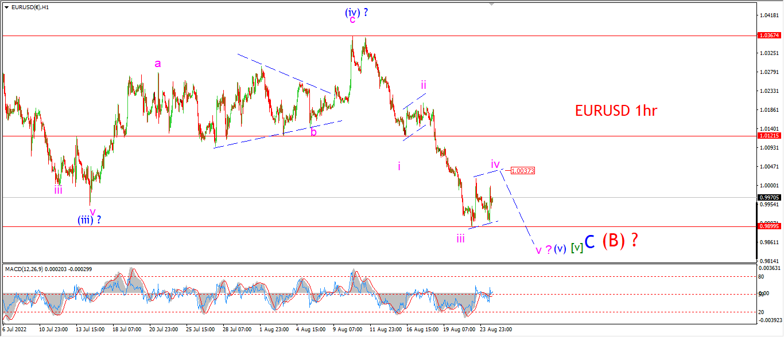The image size is (784, 337).
Task: Click the large blue "C" wave label
Action: (590, 242)
